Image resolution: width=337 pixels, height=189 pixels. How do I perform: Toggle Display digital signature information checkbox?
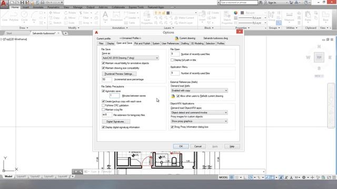click(103, 127)
